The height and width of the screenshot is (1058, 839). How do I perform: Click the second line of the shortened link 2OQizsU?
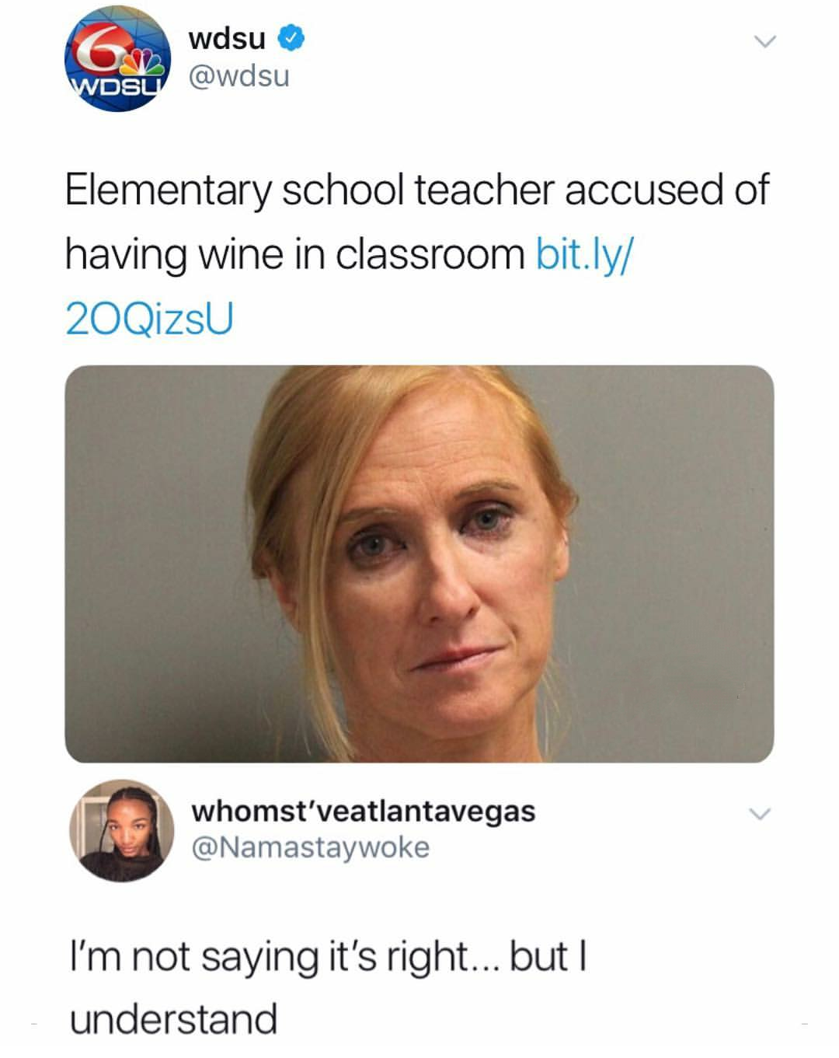pyautogui.click(x=149, y=319)
